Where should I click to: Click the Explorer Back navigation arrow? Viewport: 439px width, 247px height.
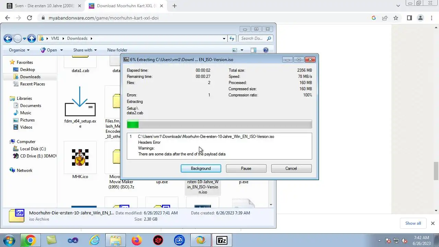[x=8, y=38]
